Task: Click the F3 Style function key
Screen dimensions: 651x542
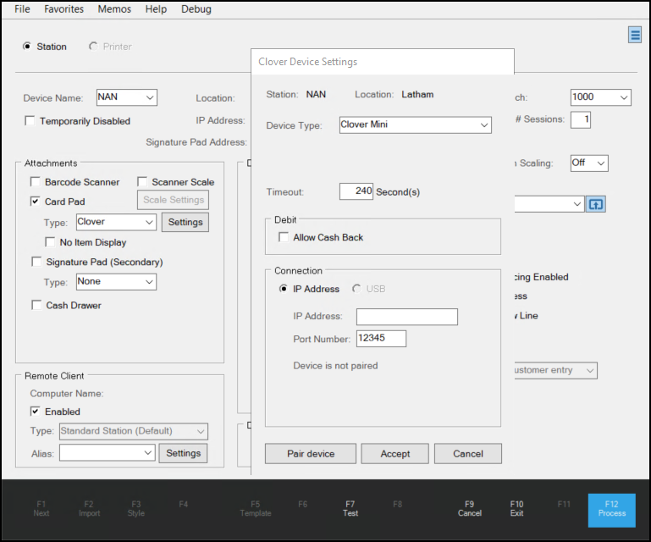Action: point(136,509)
